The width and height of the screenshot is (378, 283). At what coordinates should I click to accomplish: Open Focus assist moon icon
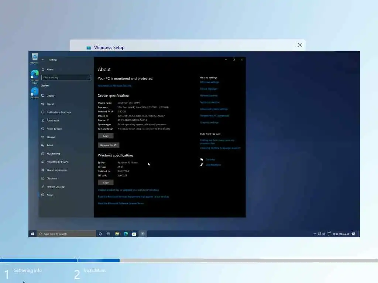point(43,120)
